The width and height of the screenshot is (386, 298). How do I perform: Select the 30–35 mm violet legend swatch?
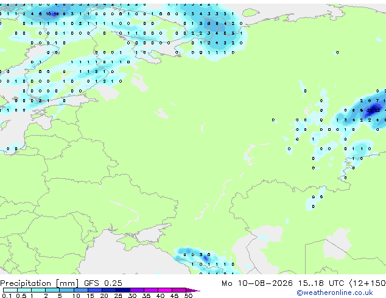pos(136,290)
